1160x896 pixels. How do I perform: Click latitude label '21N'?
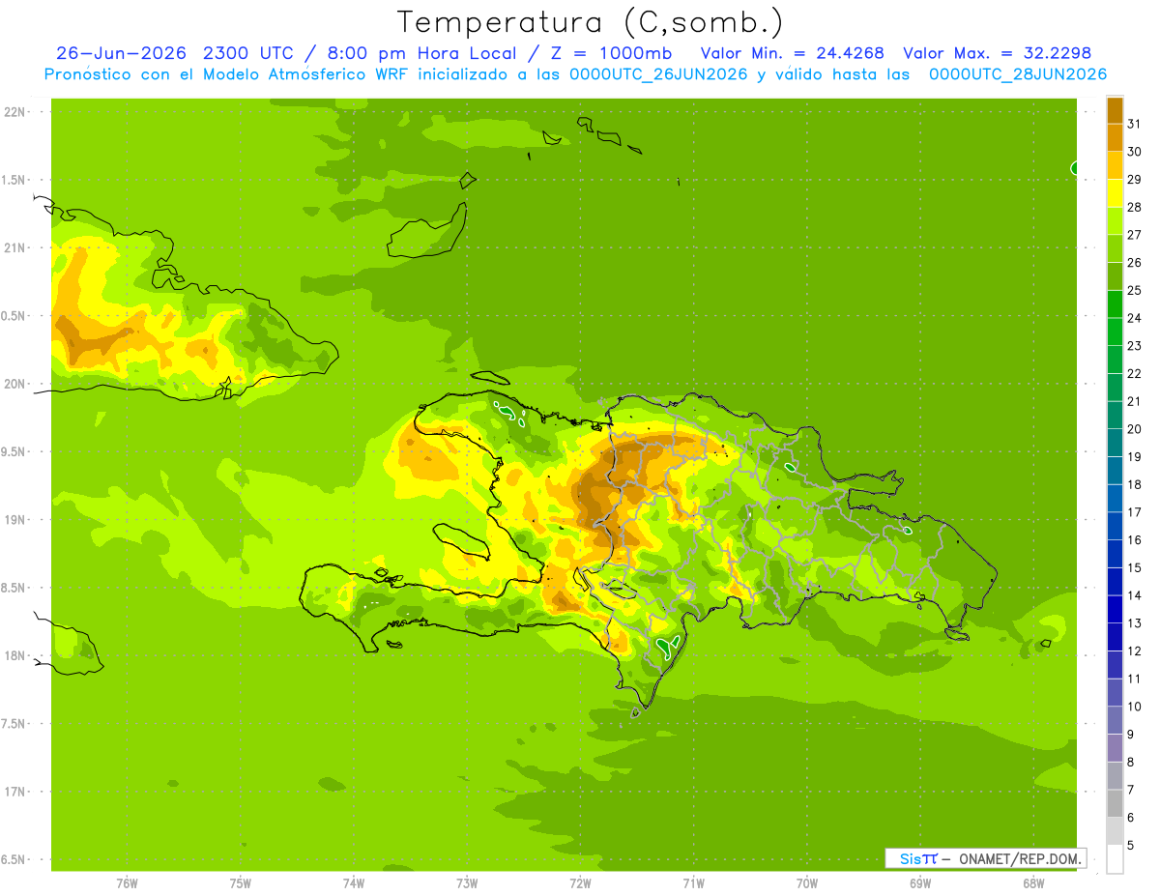coord(14,247)
